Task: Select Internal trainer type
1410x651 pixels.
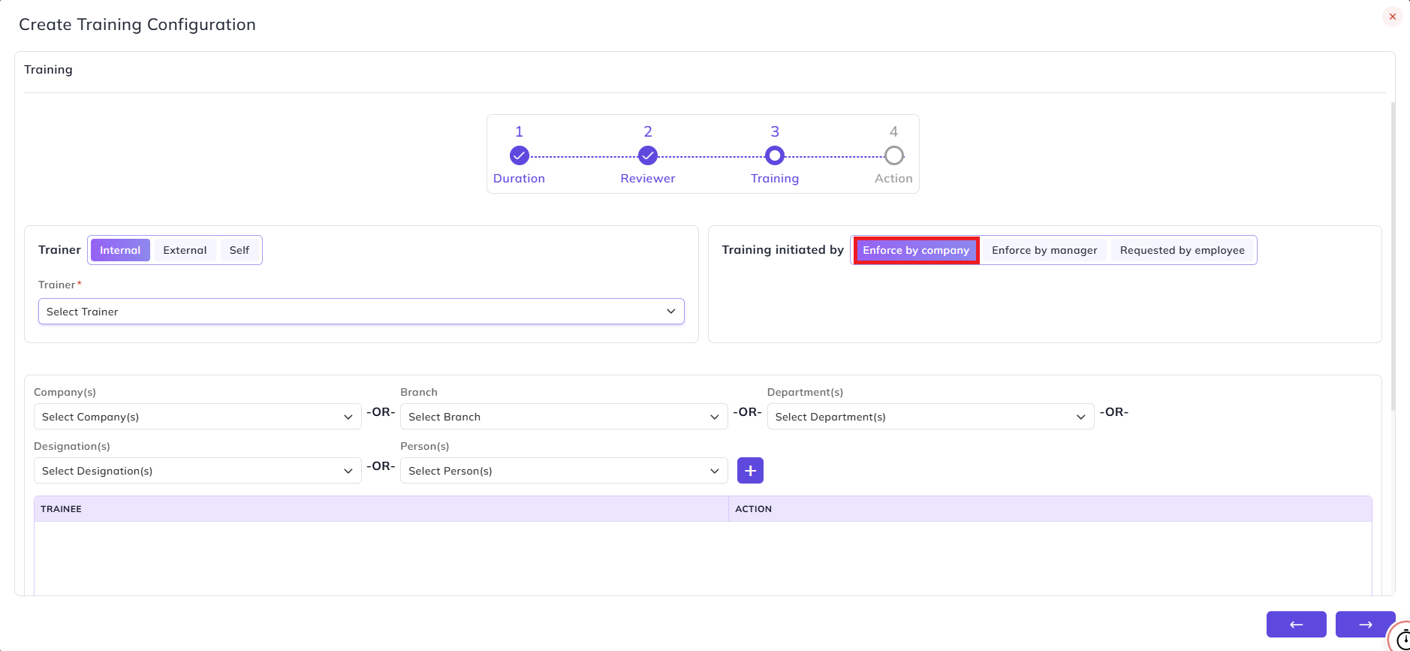Action: pos(120,250)
